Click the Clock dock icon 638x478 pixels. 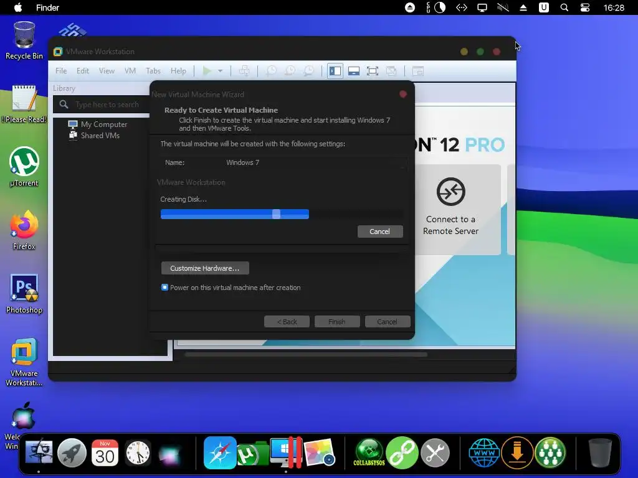tap(138, 452)
